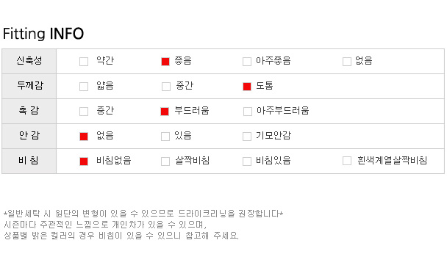The width and height of the screenshot is (447, 265).
Task: Select the 기모안감 checkbox
Action: click(247, 137)
